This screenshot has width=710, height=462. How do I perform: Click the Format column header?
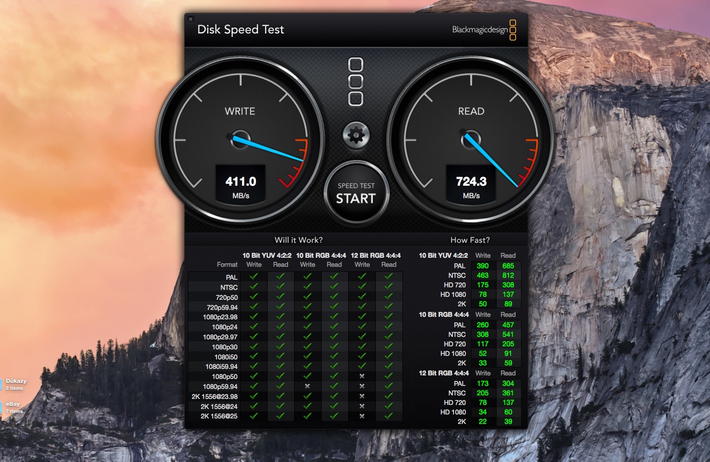pos(227,265)
